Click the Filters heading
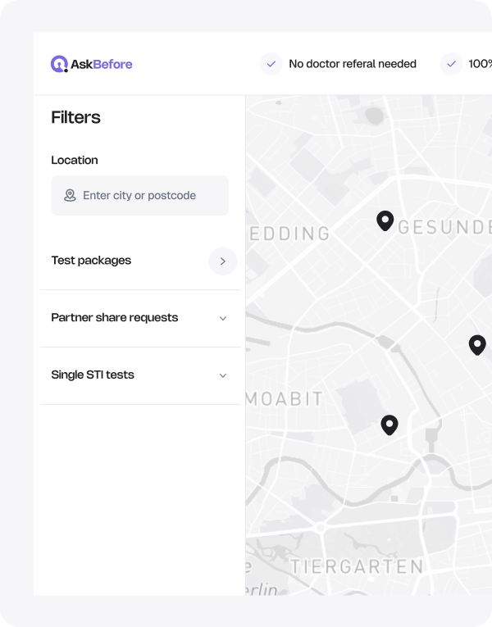 click(x=75, y=117)
